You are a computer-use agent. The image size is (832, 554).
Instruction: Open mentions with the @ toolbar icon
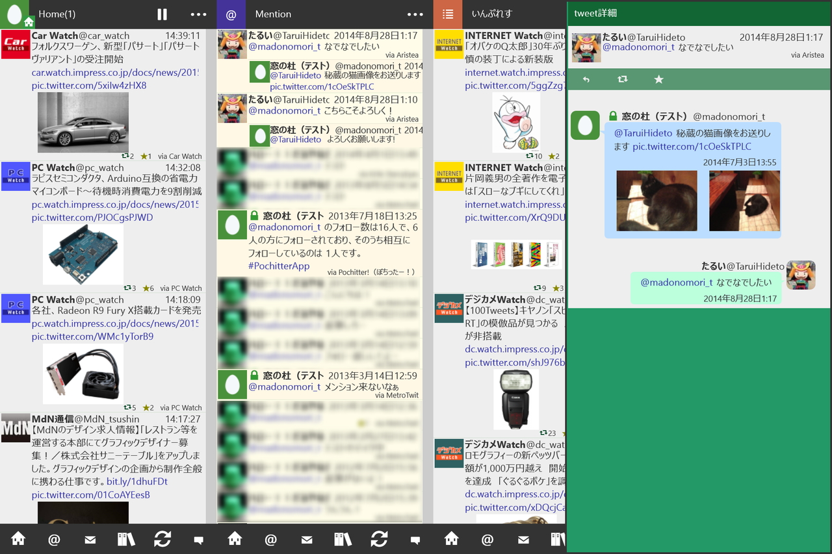(x=54, y=539)
